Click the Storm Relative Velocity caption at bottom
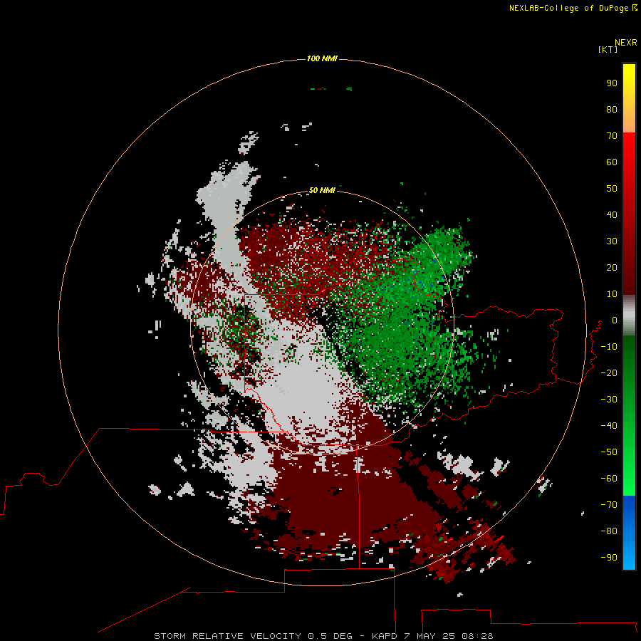 coord(323,636)
